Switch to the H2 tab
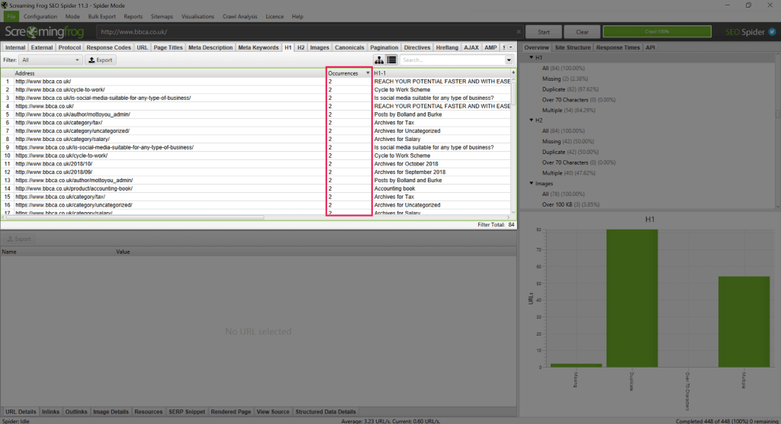 [301, 47]
